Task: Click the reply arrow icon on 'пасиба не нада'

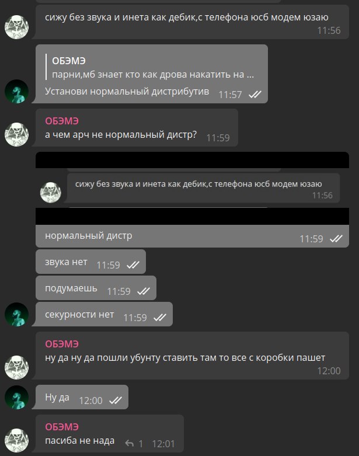Action: point(130,444)
